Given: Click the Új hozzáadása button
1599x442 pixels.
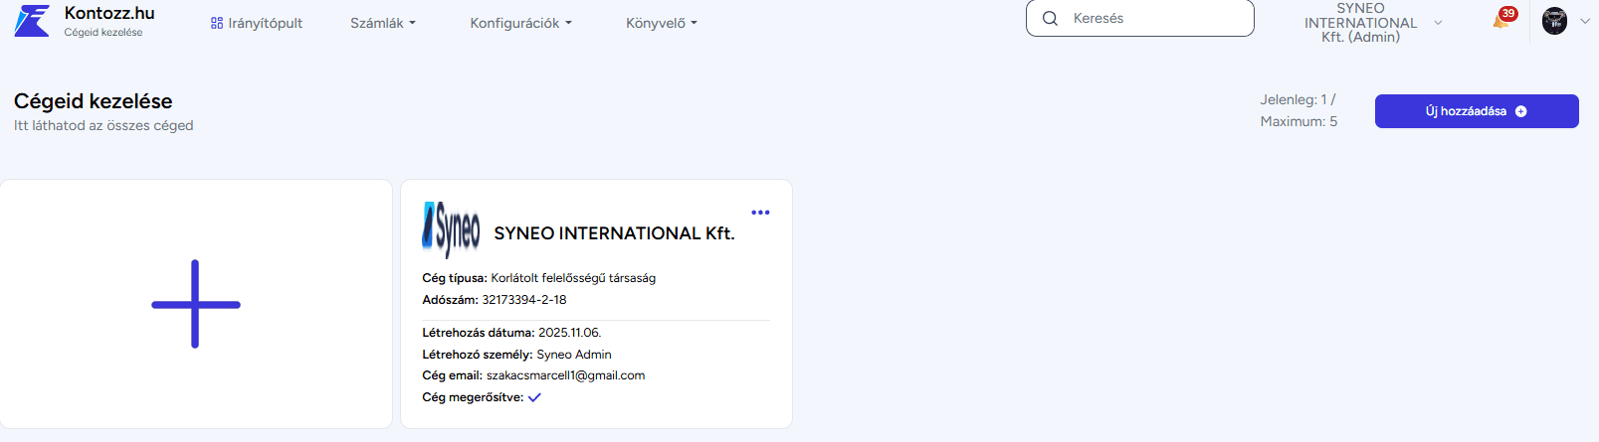Looking at the screenshot, I should click(x=1477, y=111).
